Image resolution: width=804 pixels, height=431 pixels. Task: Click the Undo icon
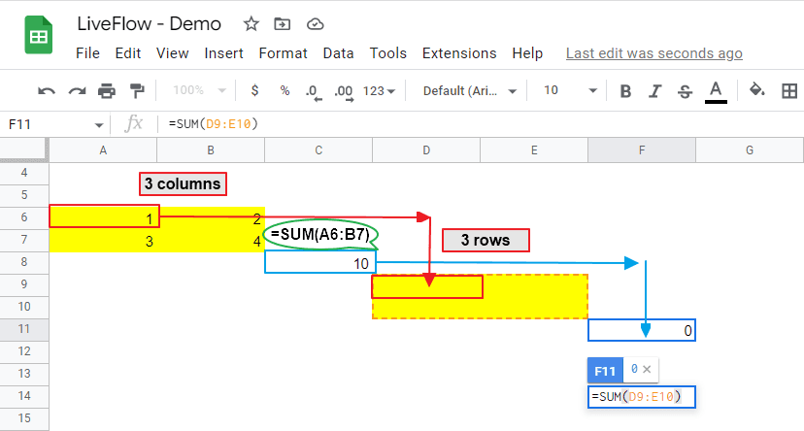(47, 91)
